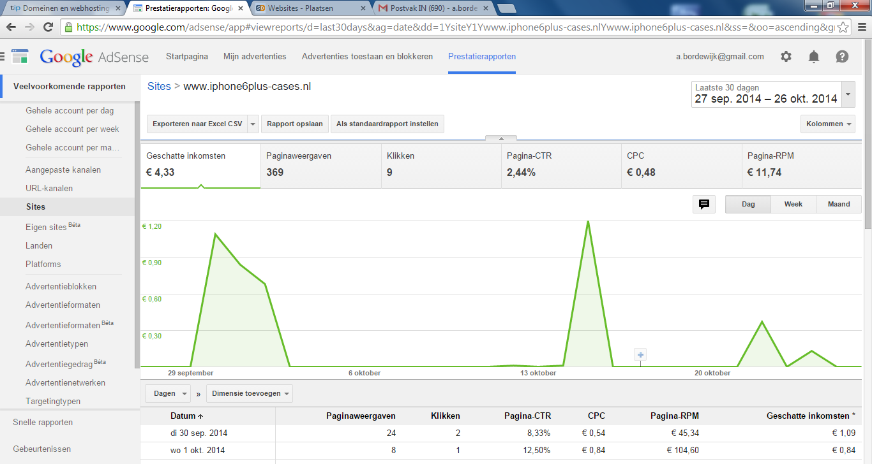872x464 pixels.
Task: Open the AdSense settings gear
Action: (x=786, y=56)
